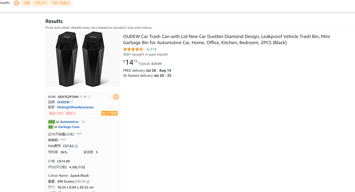Viewport: 355px width, 192px height.
Task: Open the FBA fee calculator icon
Action: (x=76, y=146)
